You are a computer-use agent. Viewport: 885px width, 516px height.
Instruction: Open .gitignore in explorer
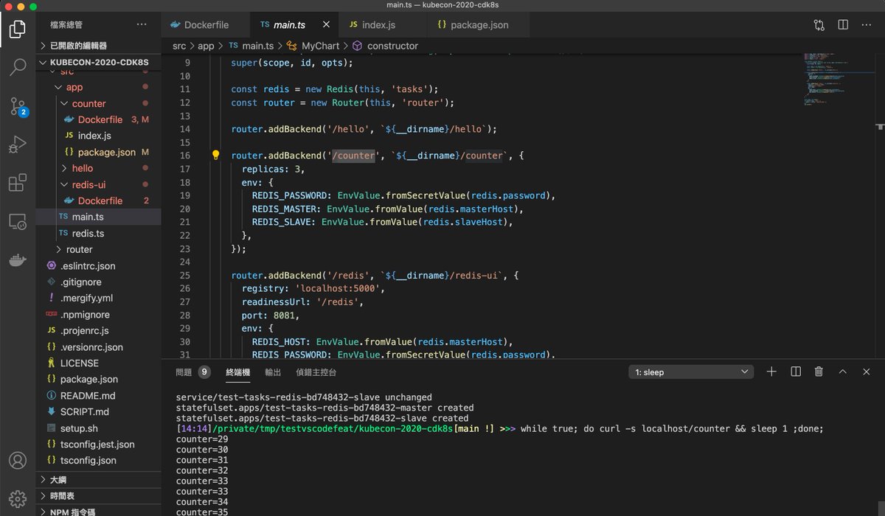pyautogui.click(x=98, y=282)
